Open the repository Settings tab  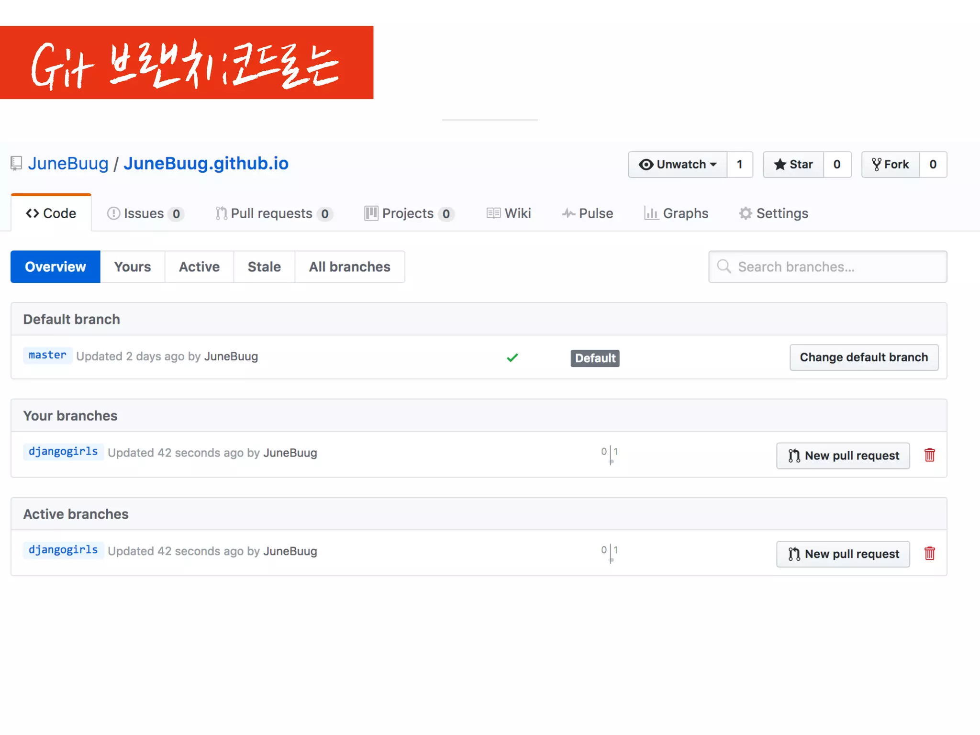pos(774,213)
